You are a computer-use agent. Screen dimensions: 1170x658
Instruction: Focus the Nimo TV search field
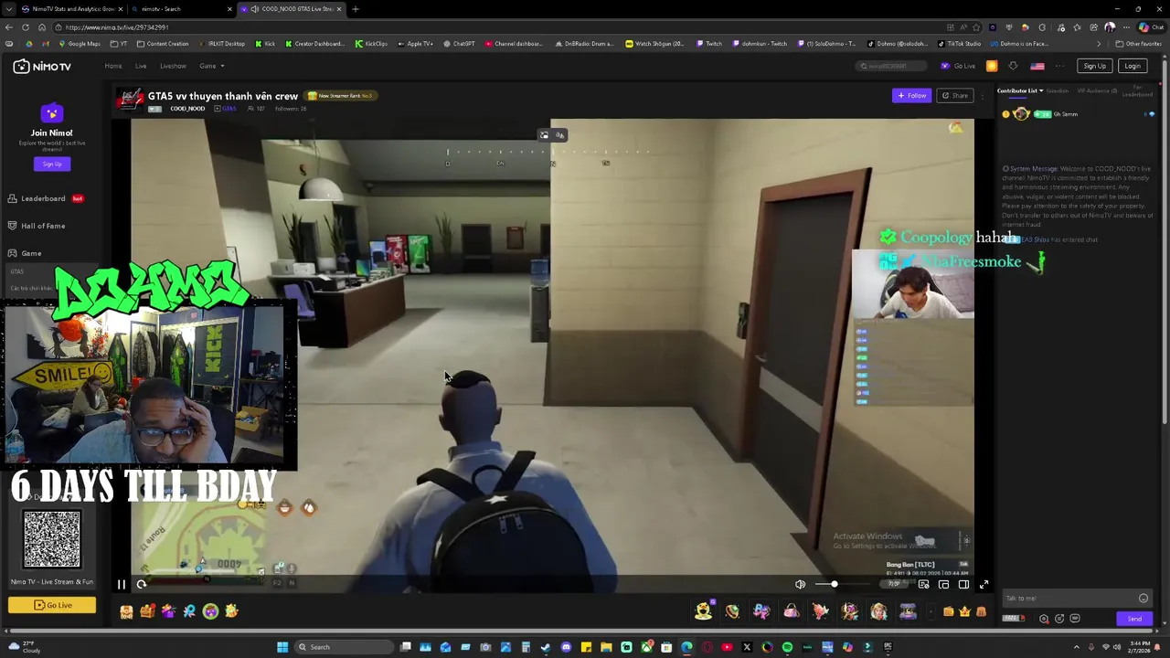[x=890, y=66]
